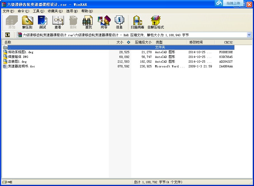Open the 命令(C) menu

click(23, 11)
